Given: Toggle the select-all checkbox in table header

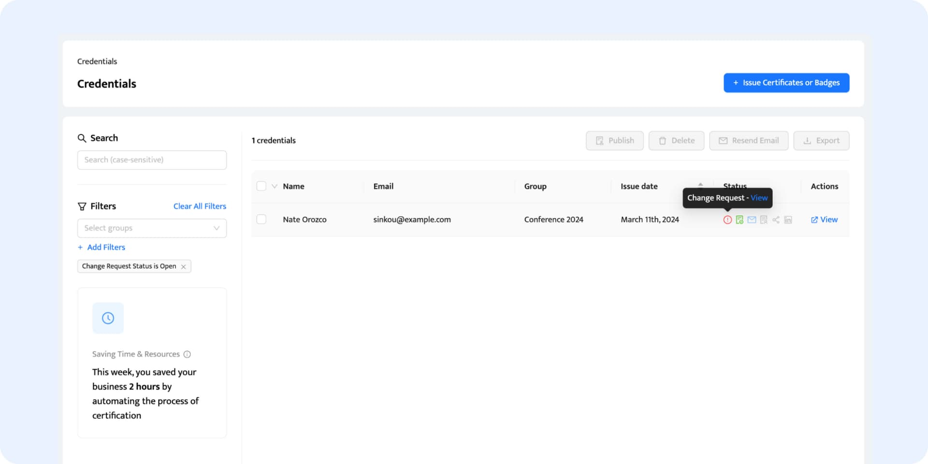Looking at the screenshot, I should 261,186.
